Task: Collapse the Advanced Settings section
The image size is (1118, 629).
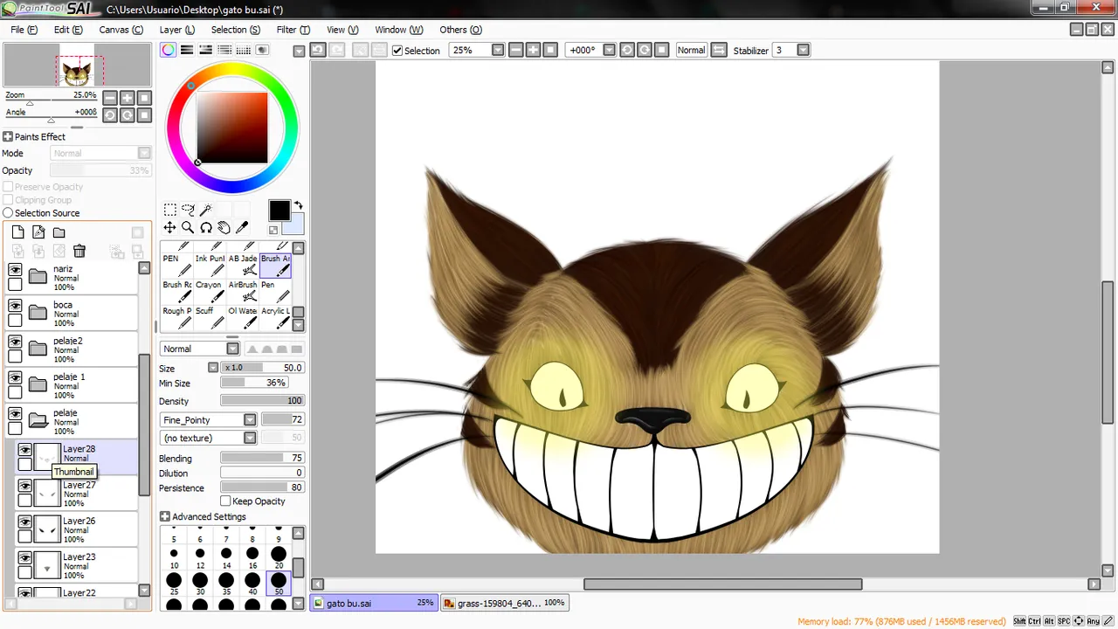Action: click(x=164, y=517)
